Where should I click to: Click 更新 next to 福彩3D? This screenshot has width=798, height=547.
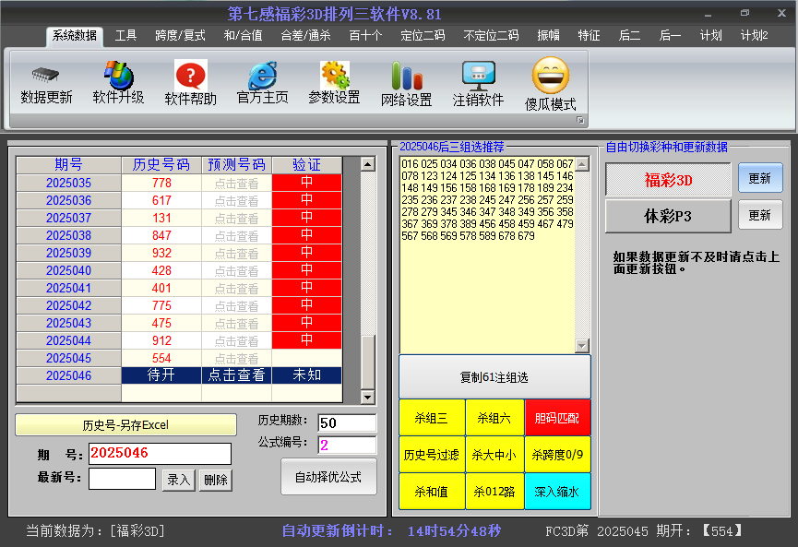(x=760, y=178)
